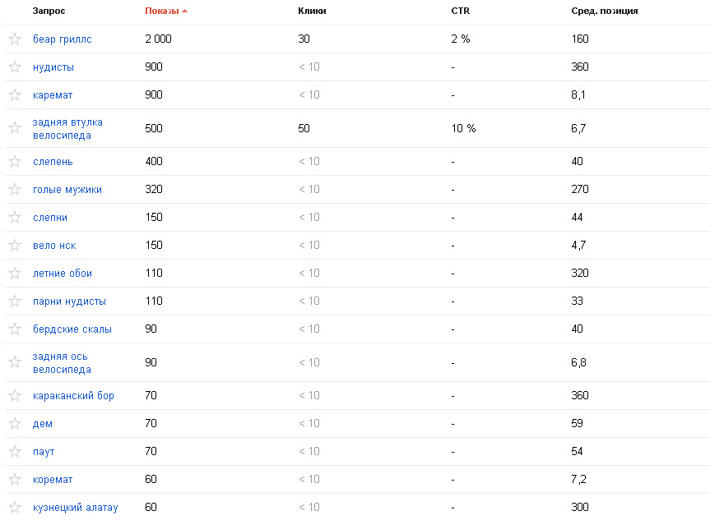Favorite the кузнецкий алатау query

15,508
